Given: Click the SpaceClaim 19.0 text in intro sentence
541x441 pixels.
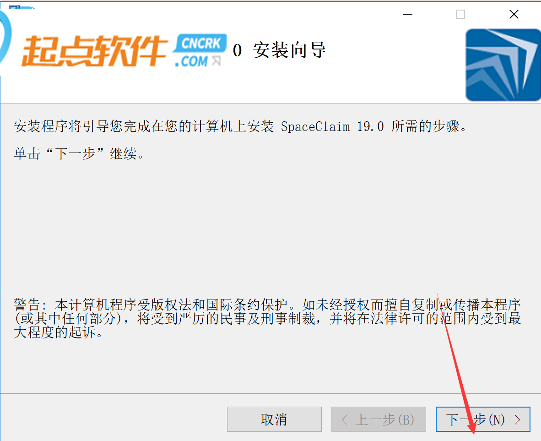Looking at the screenshot, I should pyautogui.click(x=332, y=126).
